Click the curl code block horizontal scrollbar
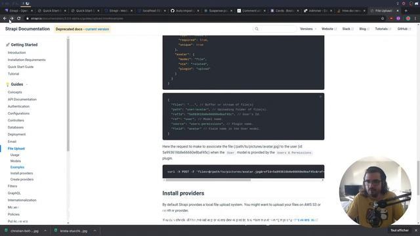 (x=208, y=180)
